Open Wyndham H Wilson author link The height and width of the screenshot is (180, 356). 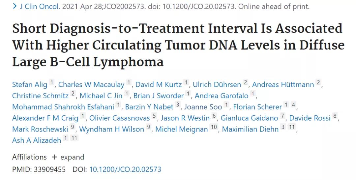111,129
